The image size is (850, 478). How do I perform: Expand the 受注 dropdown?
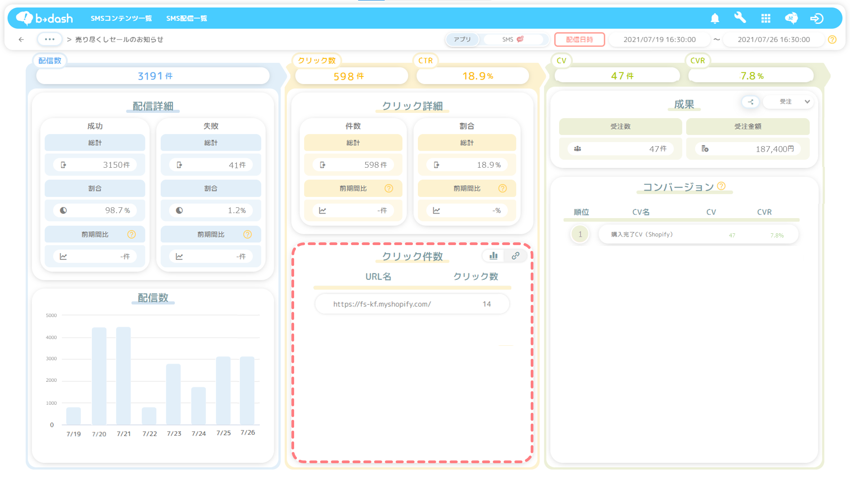click(x=791, y=102)
